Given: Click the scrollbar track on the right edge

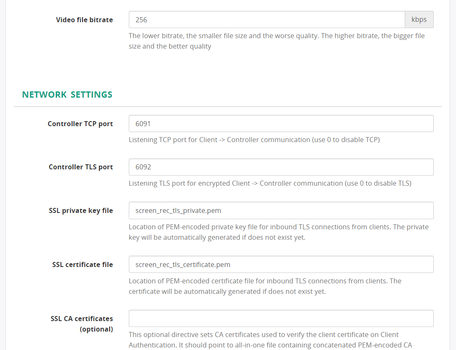Looking at the screenshot, I should pyautogui.click(x=453, y=175).
